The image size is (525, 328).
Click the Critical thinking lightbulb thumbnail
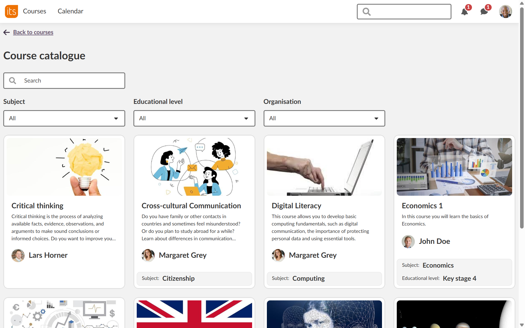[x=64, y=167]
